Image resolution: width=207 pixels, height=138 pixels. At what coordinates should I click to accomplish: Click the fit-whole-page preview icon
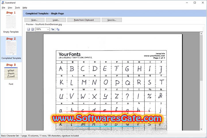[x=32, y=29]
